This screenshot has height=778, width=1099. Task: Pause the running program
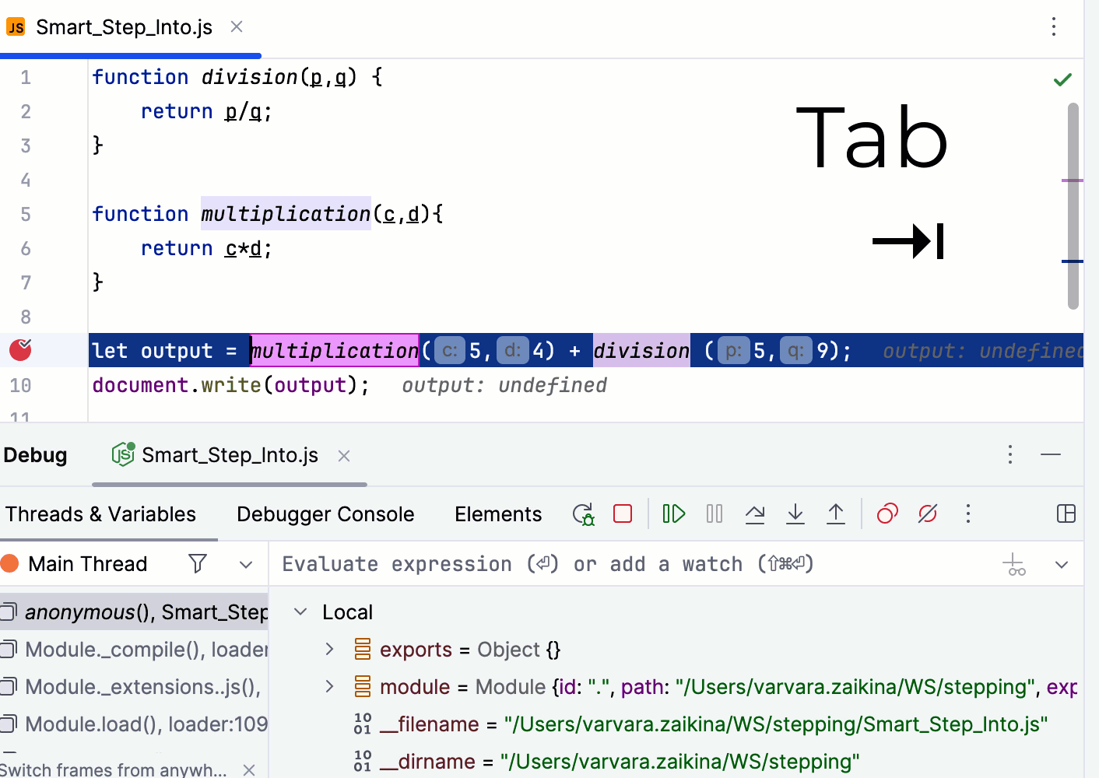(x=714, y=513)
